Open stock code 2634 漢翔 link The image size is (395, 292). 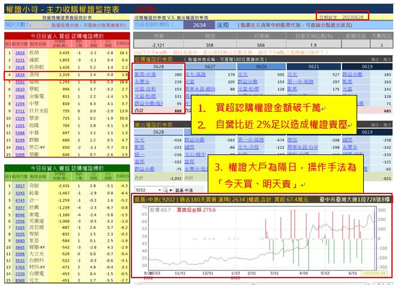pos(20,75)
